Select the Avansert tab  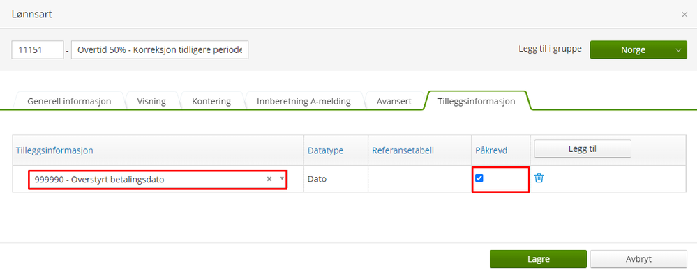tap(394, 101)
